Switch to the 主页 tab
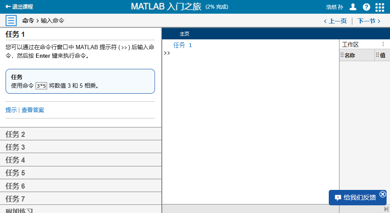Viewport: 390px width, 213px height. pos(185,34)
